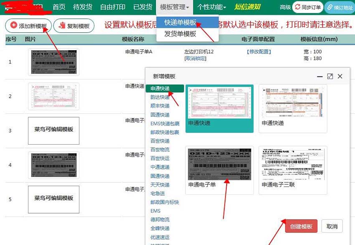Click template name 申通电子单A
The image size is (355, 245).
click(139, 52)
